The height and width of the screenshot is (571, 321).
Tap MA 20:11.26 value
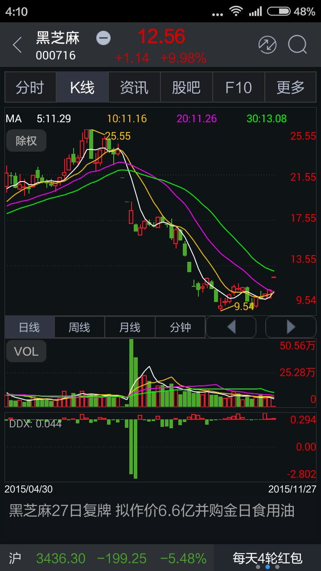point(197,119)
